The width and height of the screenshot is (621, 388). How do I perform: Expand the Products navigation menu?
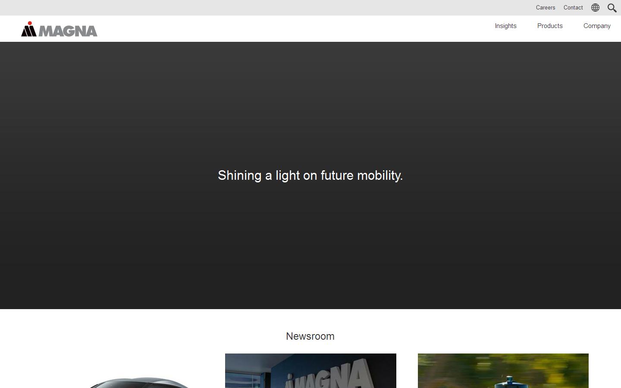coord(550,26)
